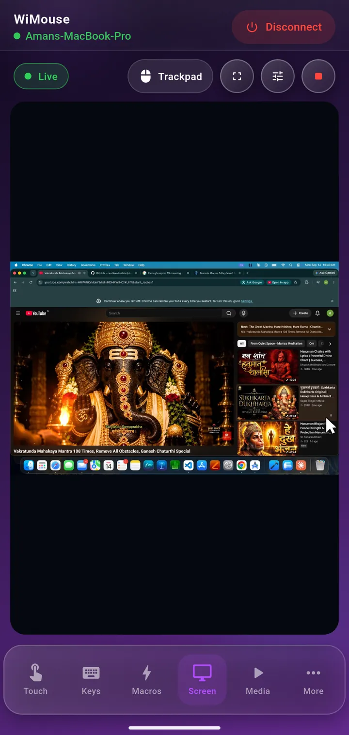Open System Settings from the Dock
Image resolution: width=349 pixels, height=735 pixels.
228,465
